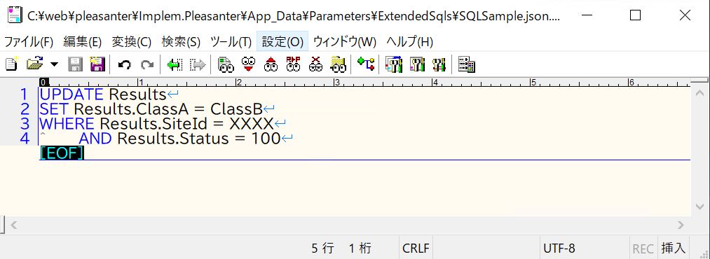Open the ツール(T) menu

click(231, 41)
